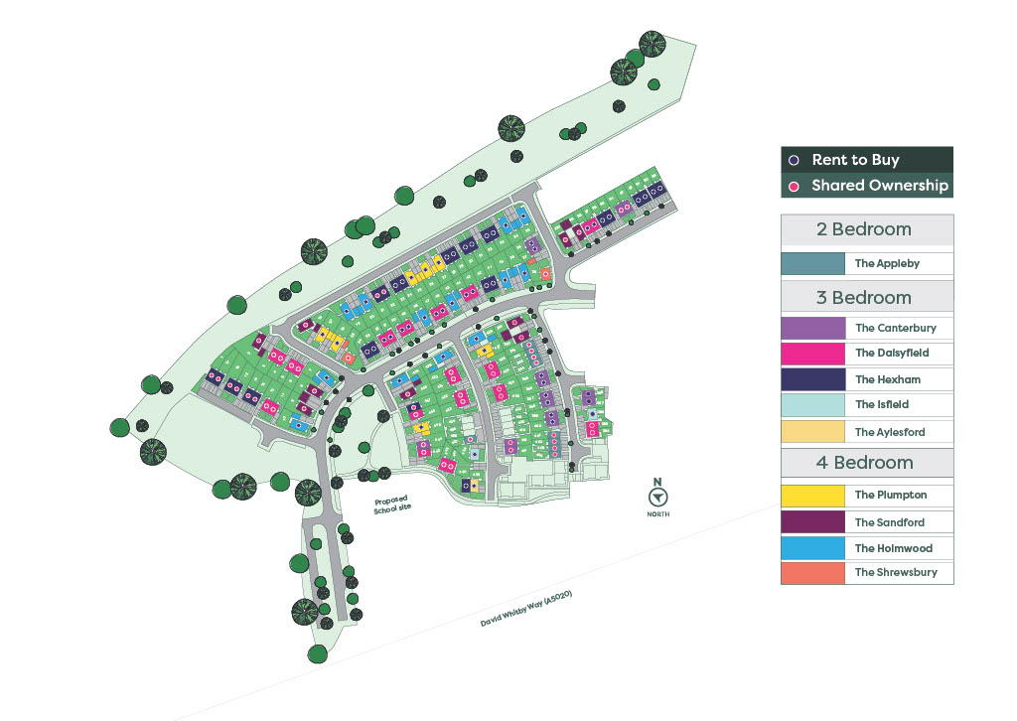
Task: Select The Aylesford house type label
Action: coord(889,432)
